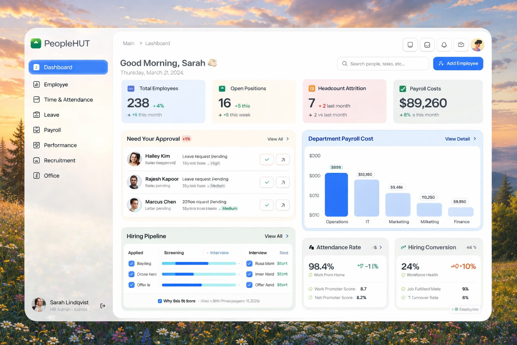Image resolution: width=517 pixels, height=345 pixels.
Task: Expand Hiring Pipeline View All chevron
Action: [287, 236]
